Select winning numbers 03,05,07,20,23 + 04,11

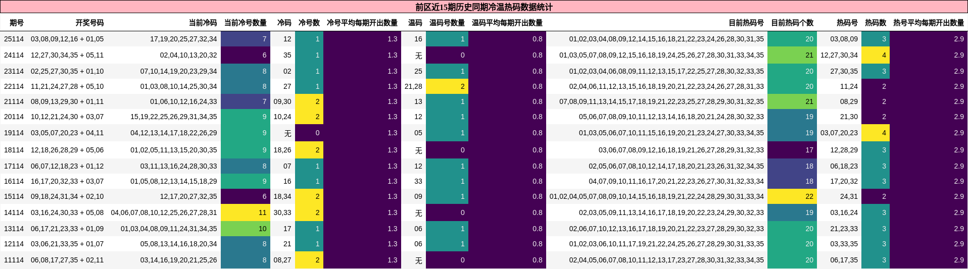click(x=67, y=133)
